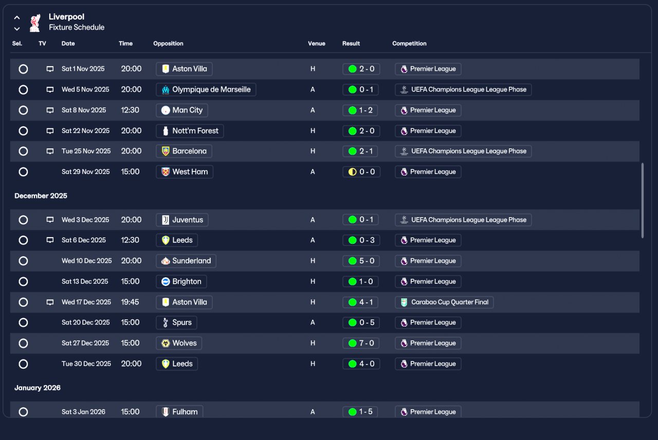Click TV icon for Olympique de Marseille match
Viewport: 658px width, 440px height.
50,89
